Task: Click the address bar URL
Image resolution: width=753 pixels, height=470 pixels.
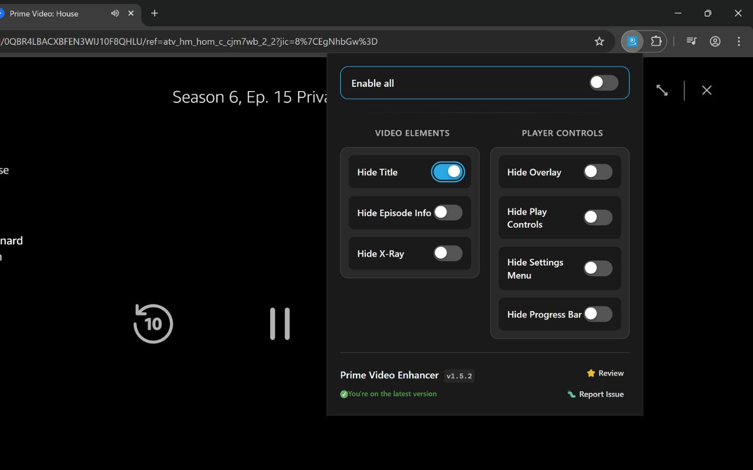Action: click(188, 41)
